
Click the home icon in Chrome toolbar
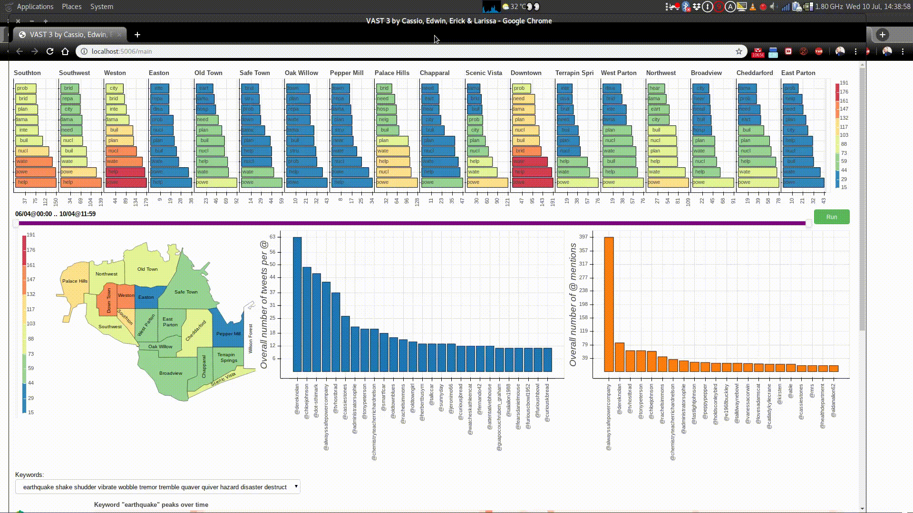65,51
